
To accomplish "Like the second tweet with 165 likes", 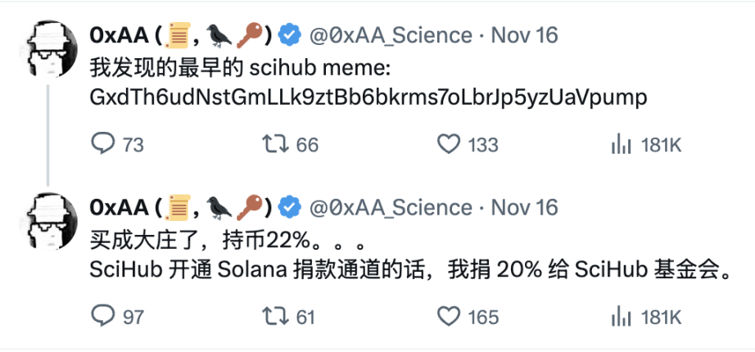I will (x=449, y=316).
